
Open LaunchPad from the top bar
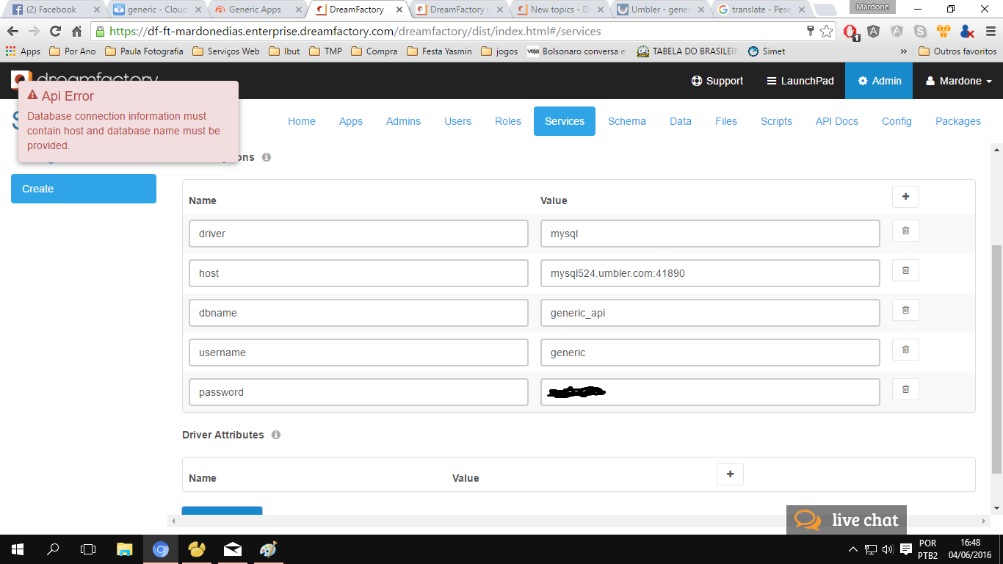(x=800, y=81)
